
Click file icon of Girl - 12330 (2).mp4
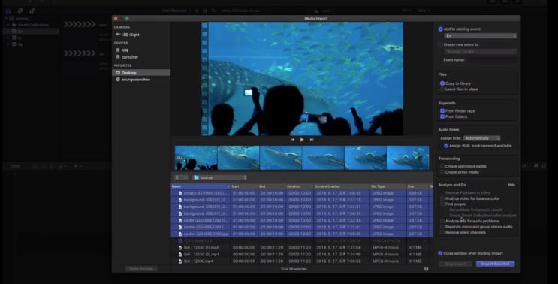coord(180,254)
